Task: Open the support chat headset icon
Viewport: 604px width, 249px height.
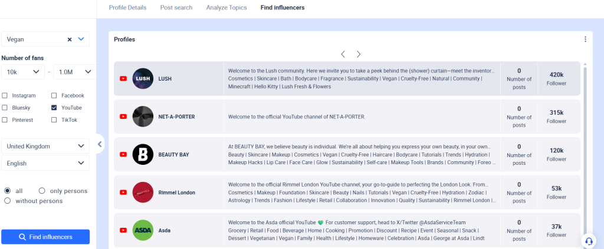Action: (588, 241)
